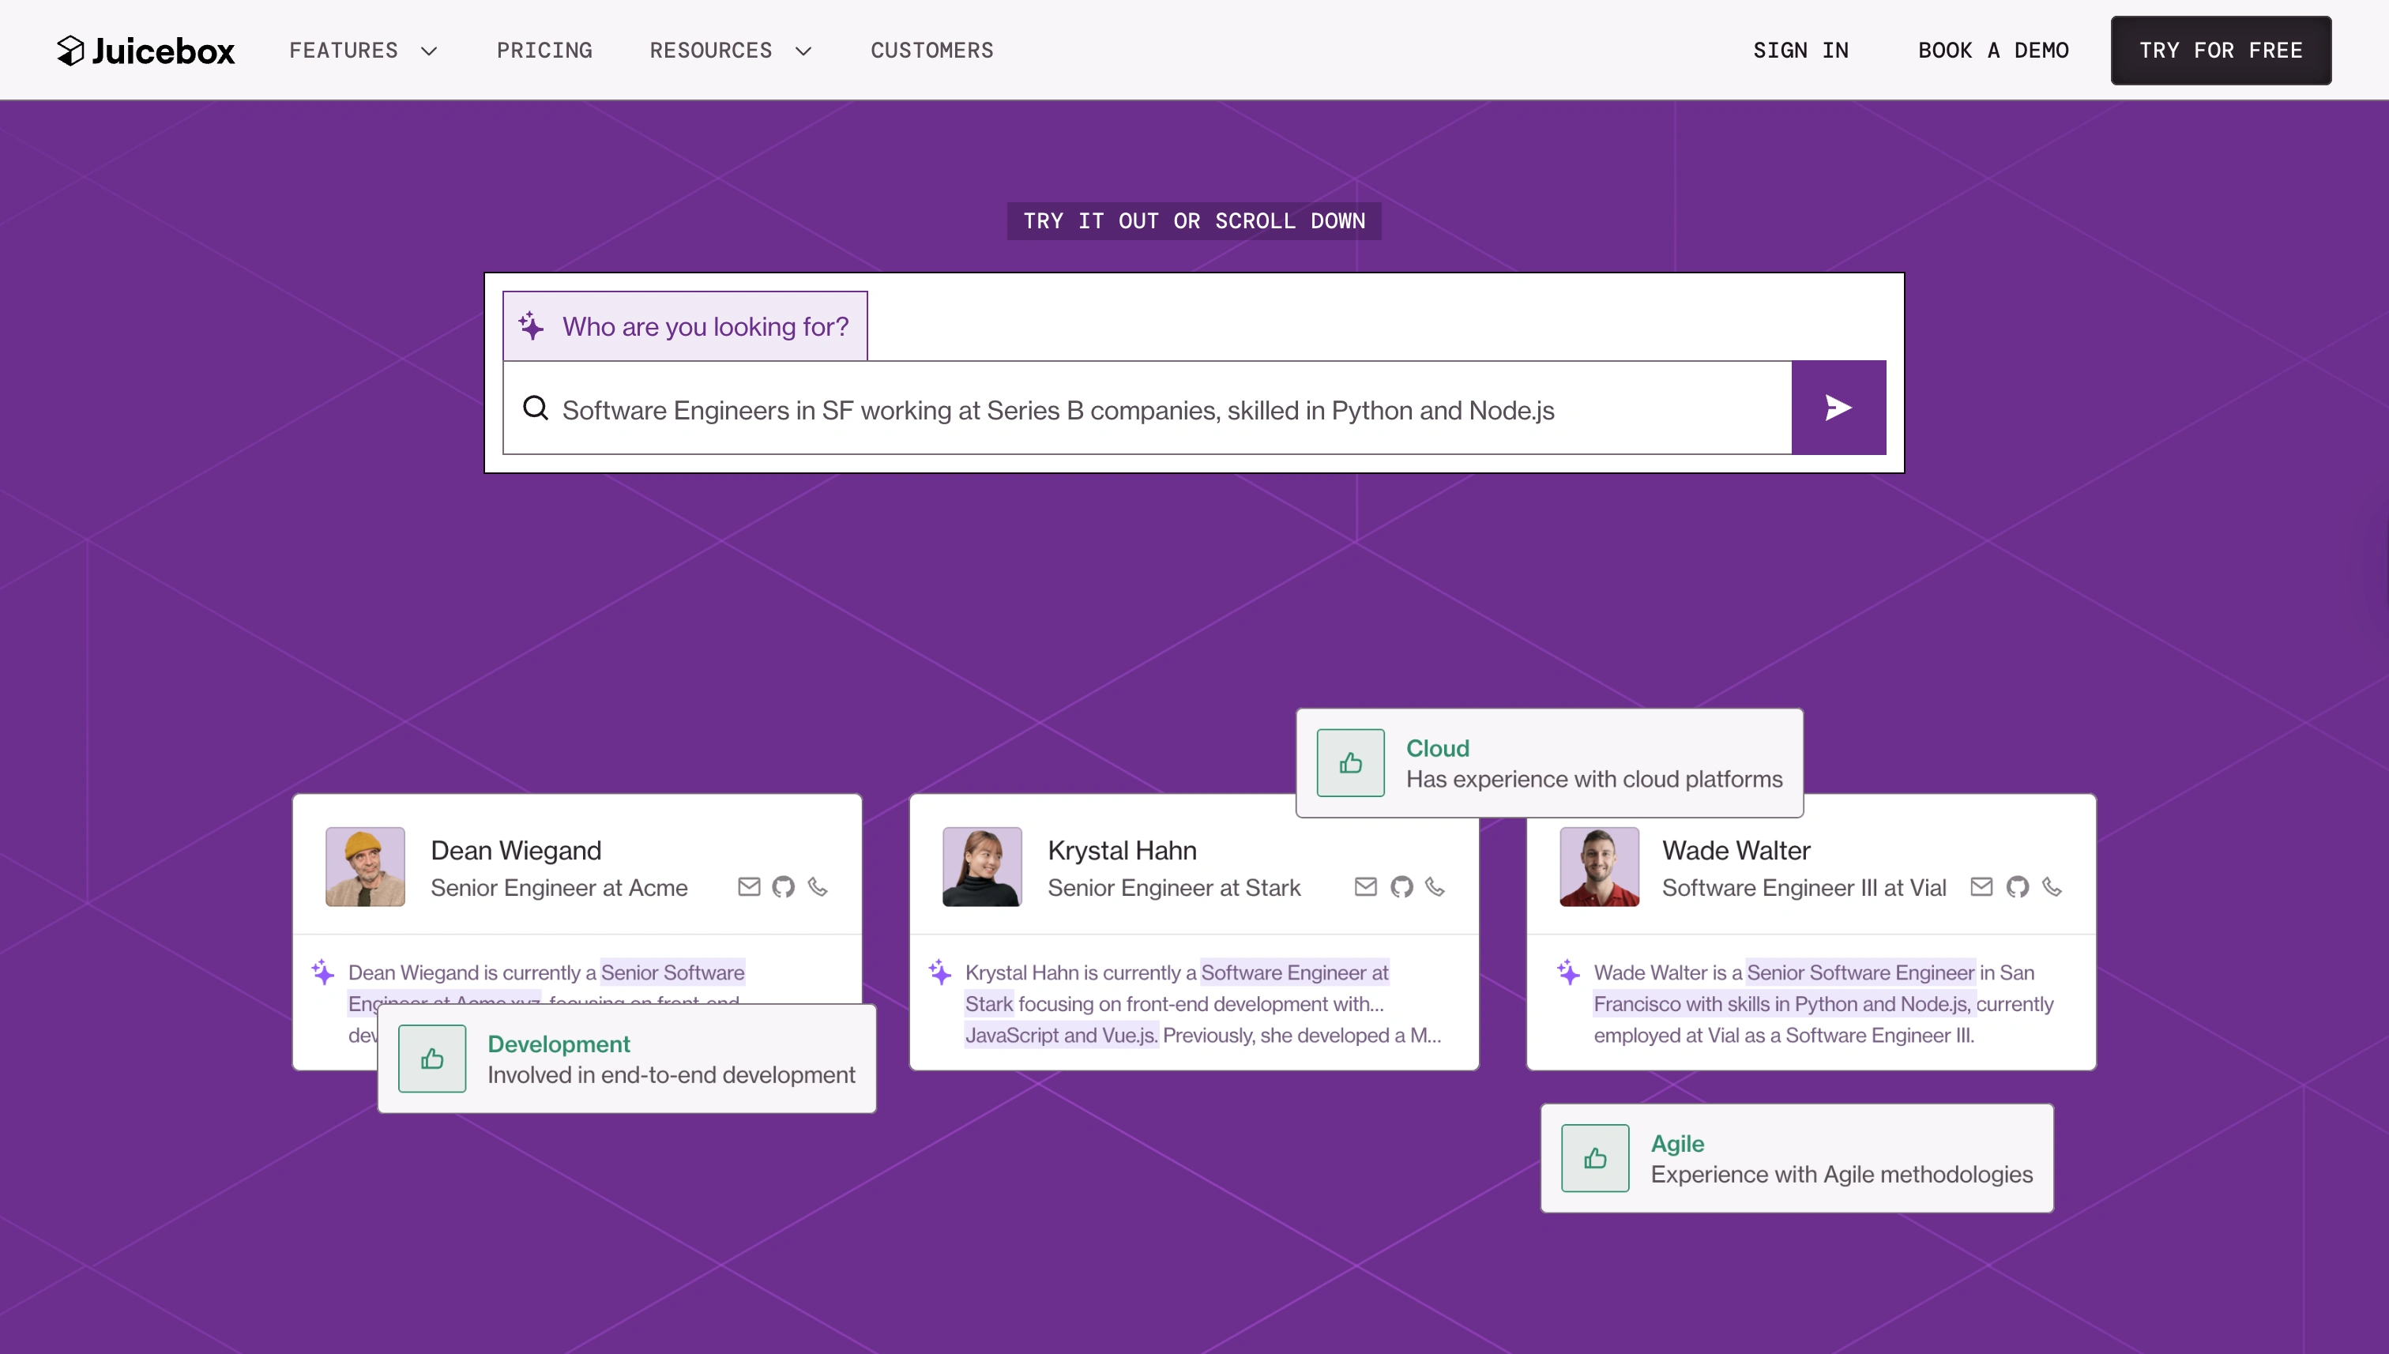Click the Try For Free button
The width and height of the screenshot is (2389, 1354).
(2220, 51)
